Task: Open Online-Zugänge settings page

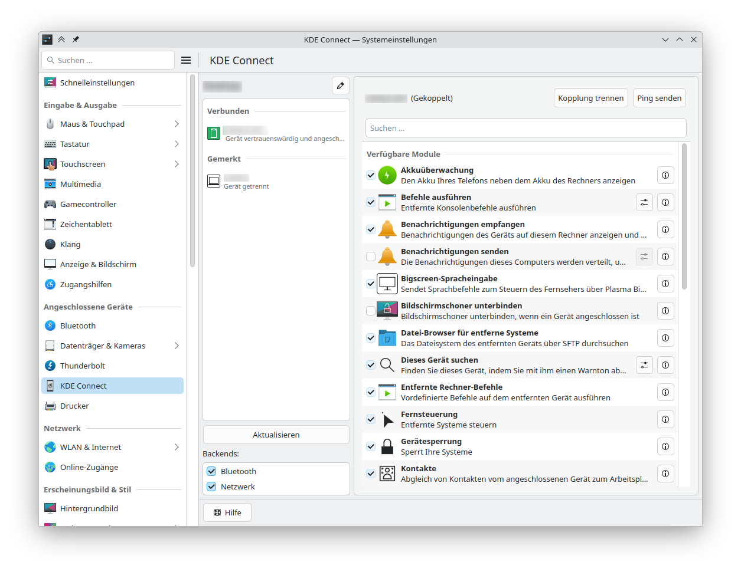Action: point(112,467)
